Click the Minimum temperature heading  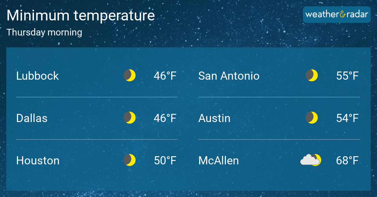pyautogui.click(x=81, y=16)
